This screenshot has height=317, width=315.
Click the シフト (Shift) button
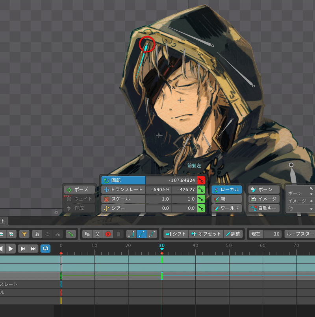pyautogui.click(x=176, y=234)
